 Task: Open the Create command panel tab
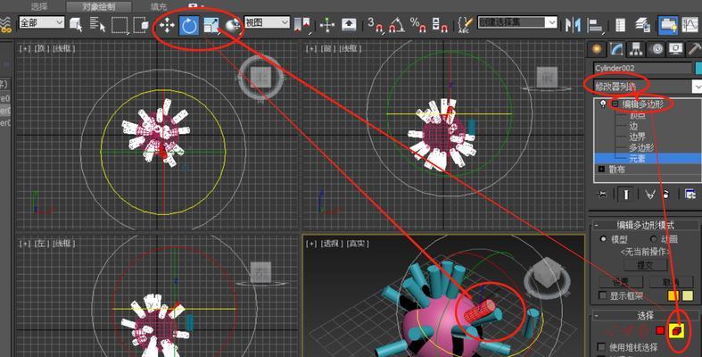(597, 49)
